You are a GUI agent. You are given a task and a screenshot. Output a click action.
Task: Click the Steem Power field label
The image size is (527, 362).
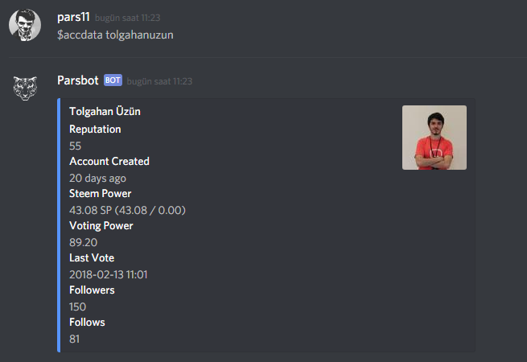(100, 194)
